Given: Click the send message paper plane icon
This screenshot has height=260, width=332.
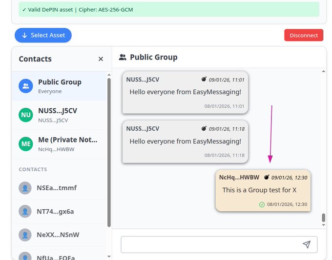Looking at the screenshot, I should (x=306, y=244).
